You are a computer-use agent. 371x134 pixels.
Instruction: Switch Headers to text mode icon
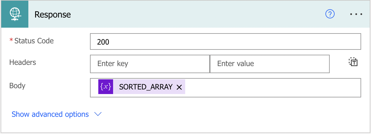click(353, 62)
